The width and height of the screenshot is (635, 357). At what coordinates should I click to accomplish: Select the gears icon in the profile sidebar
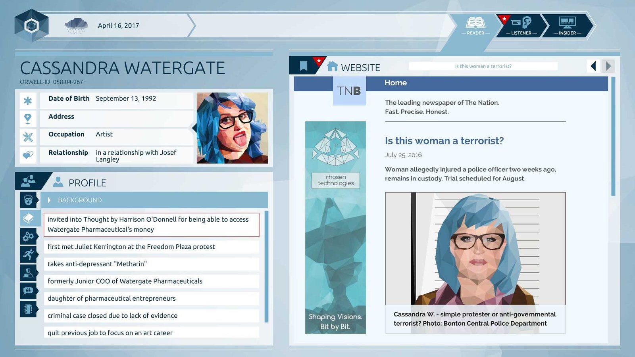point(28,237)
